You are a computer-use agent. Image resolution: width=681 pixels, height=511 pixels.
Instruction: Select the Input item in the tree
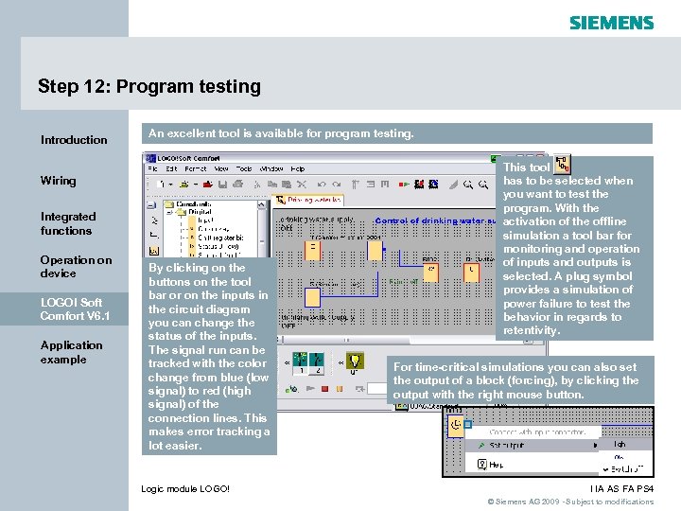click(205, 220)
